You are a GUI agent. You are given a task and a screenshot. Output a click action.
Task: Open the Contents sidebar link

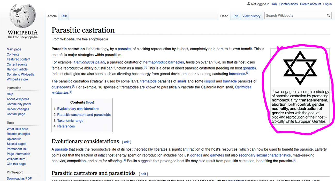pyautogui.click(x=13, y=54)
